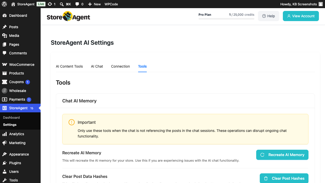The image size is (325, 183).
Task: Click the Pages icon in sidebar
Action: [5, 44]
